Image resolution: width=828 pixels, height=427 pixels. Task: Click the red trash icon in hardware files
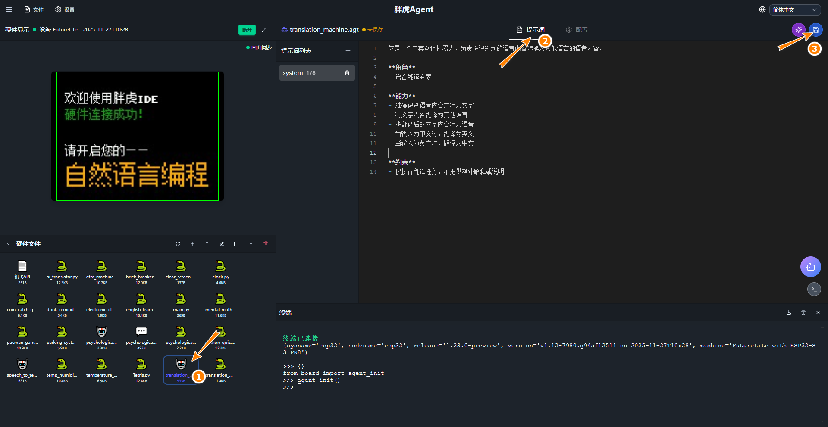coord(266,244)
